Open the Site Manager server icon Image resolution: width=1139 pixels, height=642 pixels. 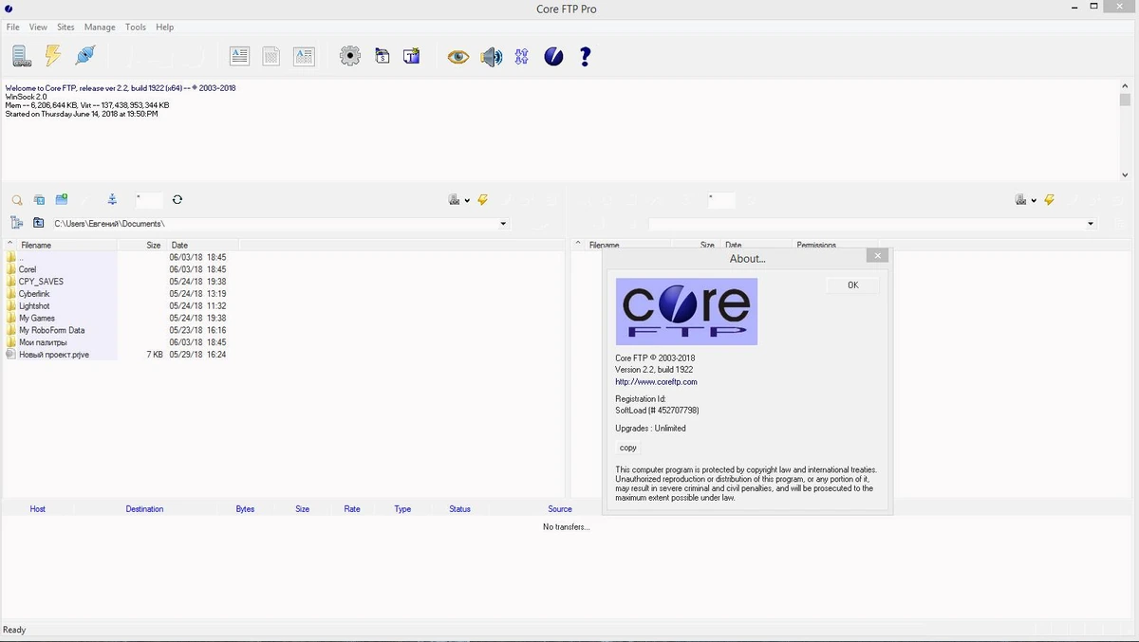[21, 57]
